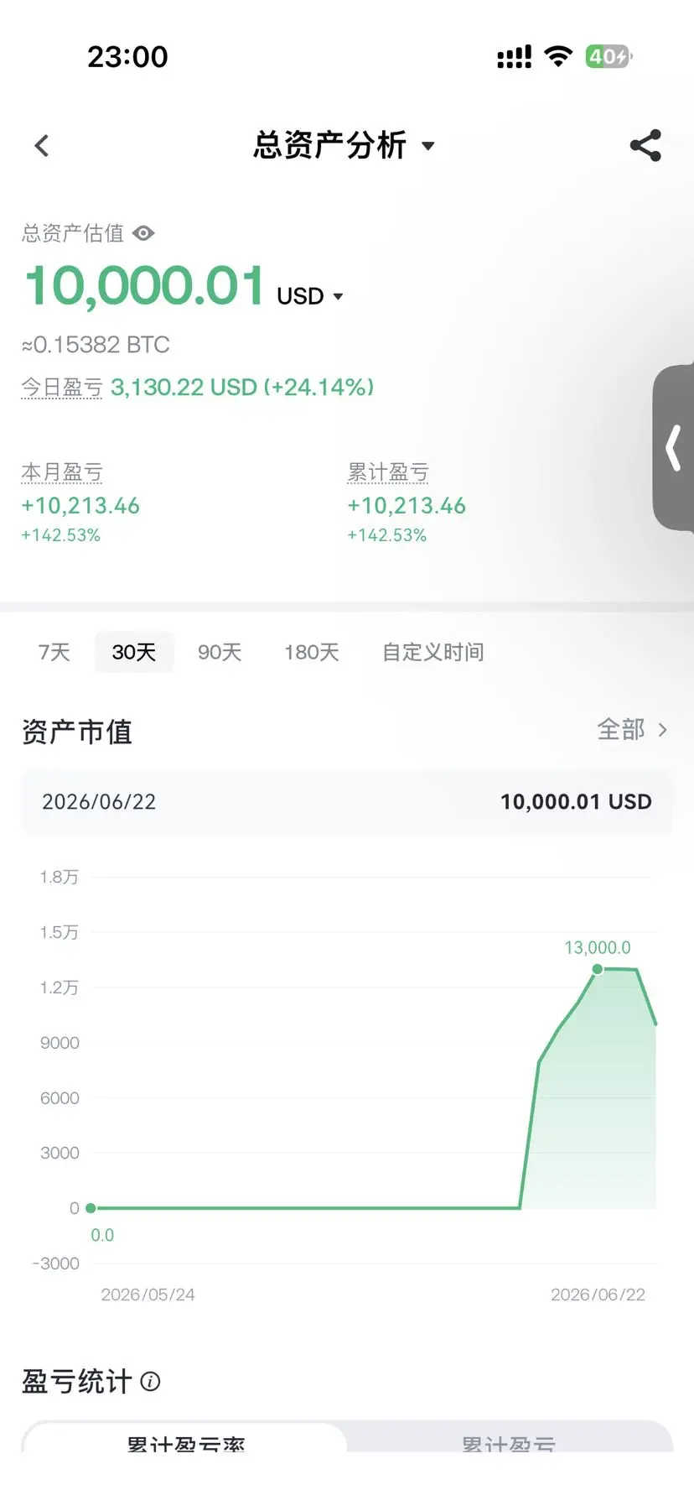Screen dimensions: 694x1511
Task: Tap the 0.0 starting chart point
Action: pos(91,1208)
